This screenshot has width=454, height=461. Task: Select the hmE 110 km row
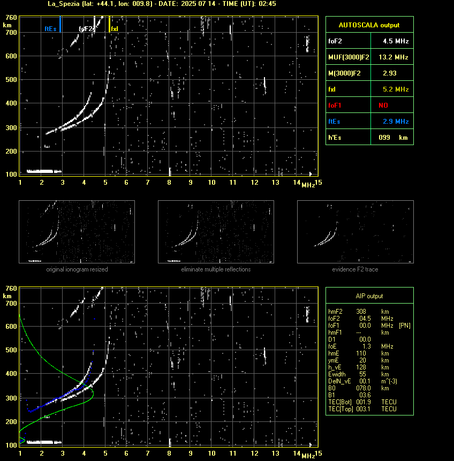[x=359, y=353]
